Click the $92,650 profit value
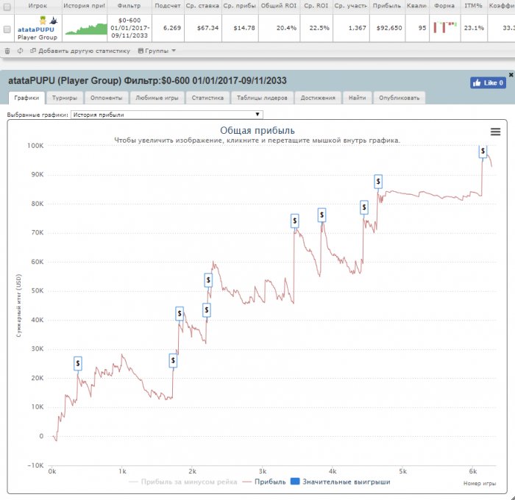Screen dimensions: 515x500 point(389,28)
